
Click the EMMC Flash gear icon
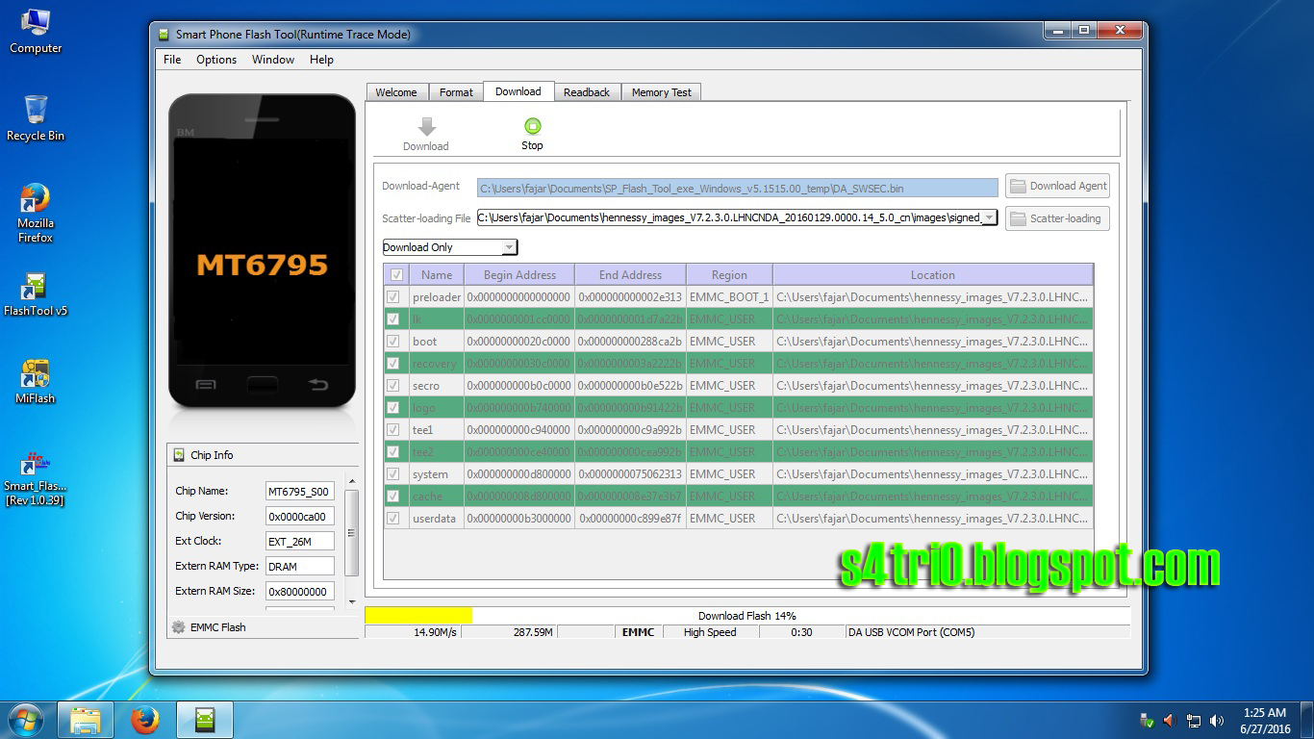(178, 626)
